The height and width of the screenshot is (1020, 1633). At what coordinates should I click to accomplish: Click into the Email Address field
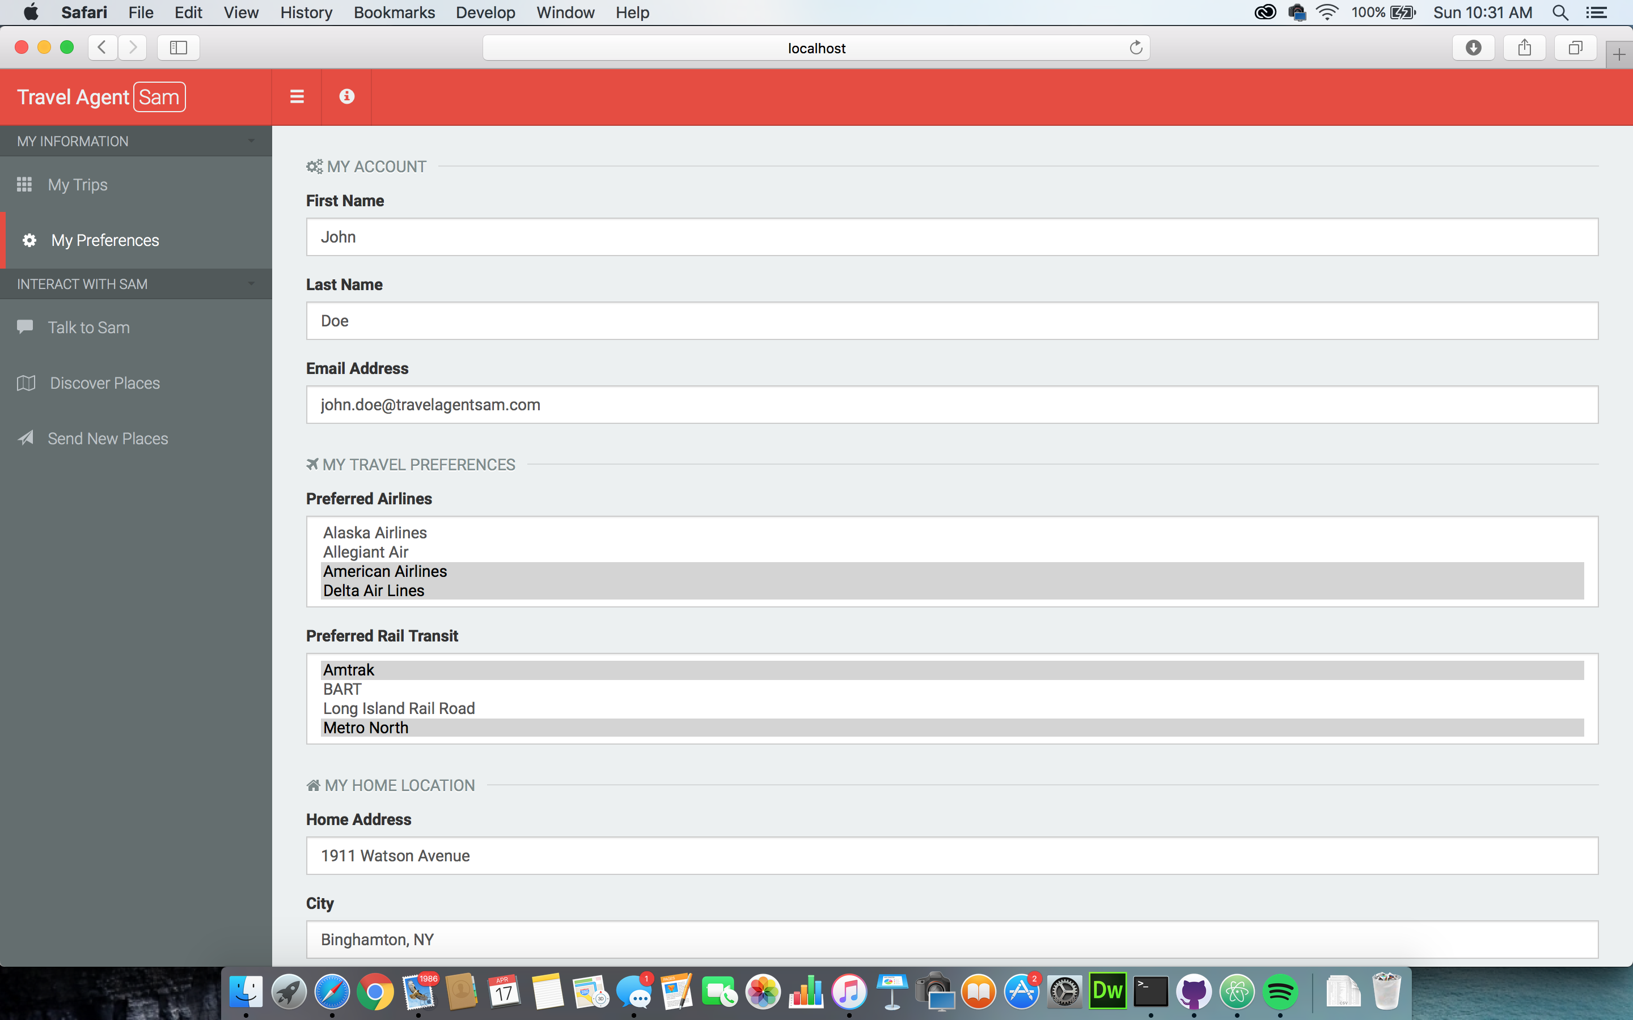[951, 405]
